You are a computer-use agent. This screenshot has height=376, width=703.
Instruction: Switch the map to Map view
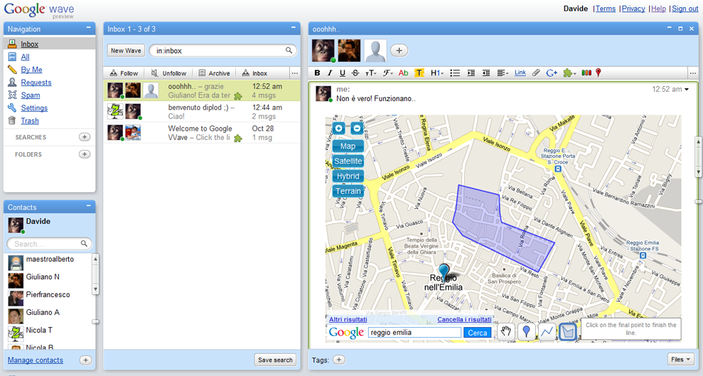coord(348,146)
